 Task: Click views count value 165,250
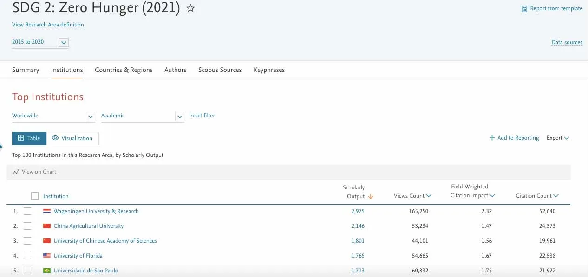[x=418, y=211]
